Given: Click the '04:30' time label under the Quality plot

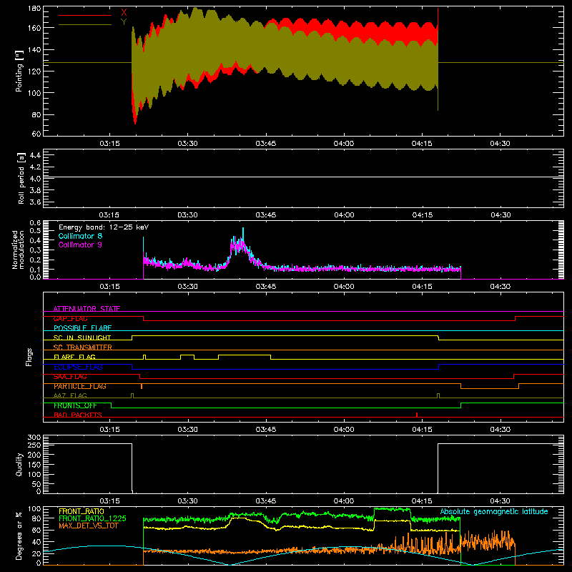Looking at the screenshot, I should [x=500, y=501].
